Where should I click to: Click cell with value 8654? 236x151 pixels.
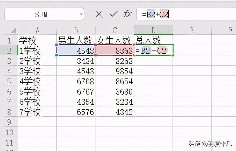pos(115,81)
